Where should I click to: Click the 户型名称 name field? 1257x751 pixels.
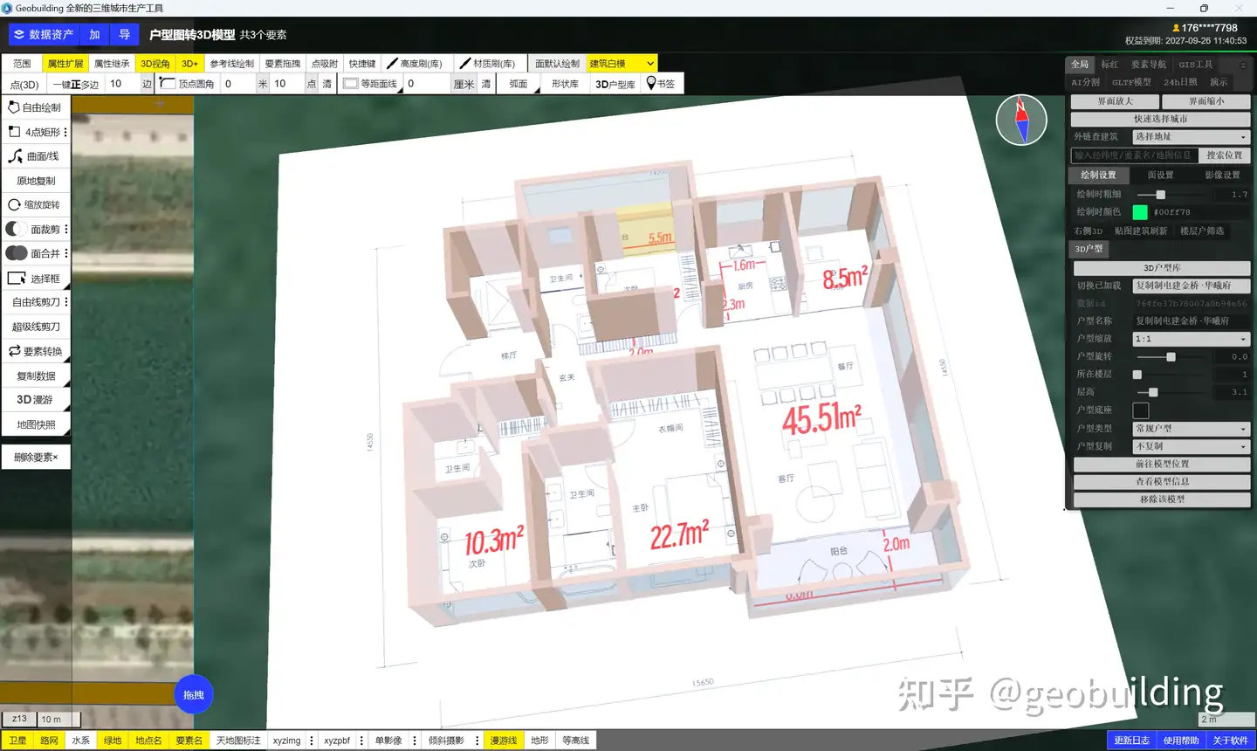1191,321
